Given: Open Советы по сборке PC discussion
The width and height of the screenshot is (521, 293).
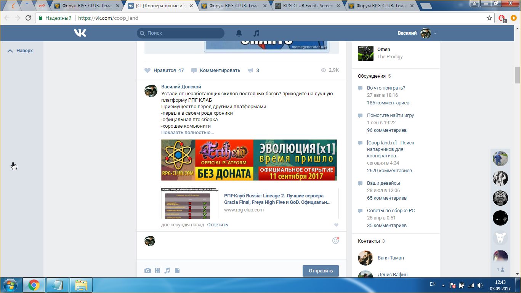Looking at the screenshot, I should pos(391,211).
